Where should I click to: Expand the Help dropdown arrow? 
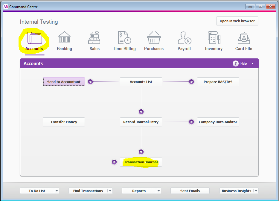point(252,64)
